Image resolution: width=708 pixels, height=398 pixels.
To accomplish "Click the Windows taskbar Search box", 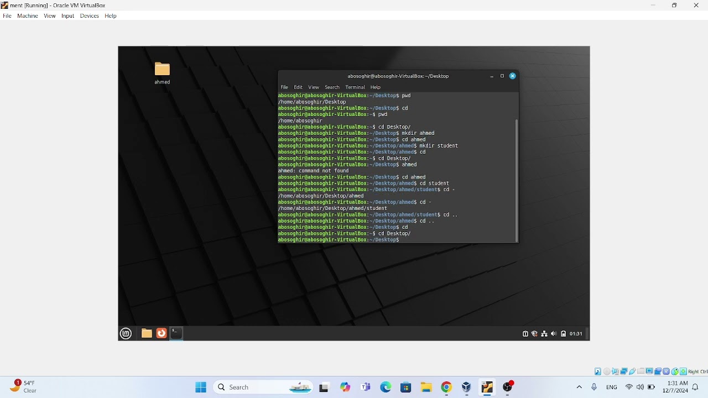I will click(x=263, y=387).
